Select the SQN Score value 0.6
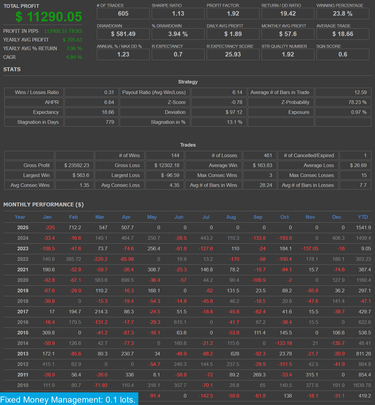 coord(343,54)
